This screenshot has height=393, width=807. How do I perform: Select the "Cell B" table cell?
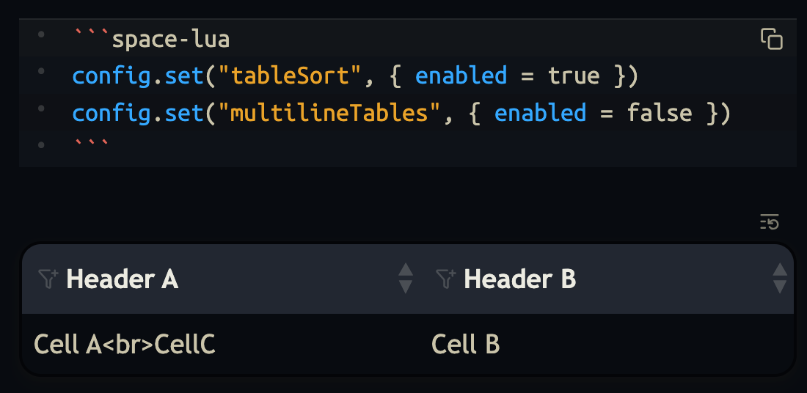465,344
